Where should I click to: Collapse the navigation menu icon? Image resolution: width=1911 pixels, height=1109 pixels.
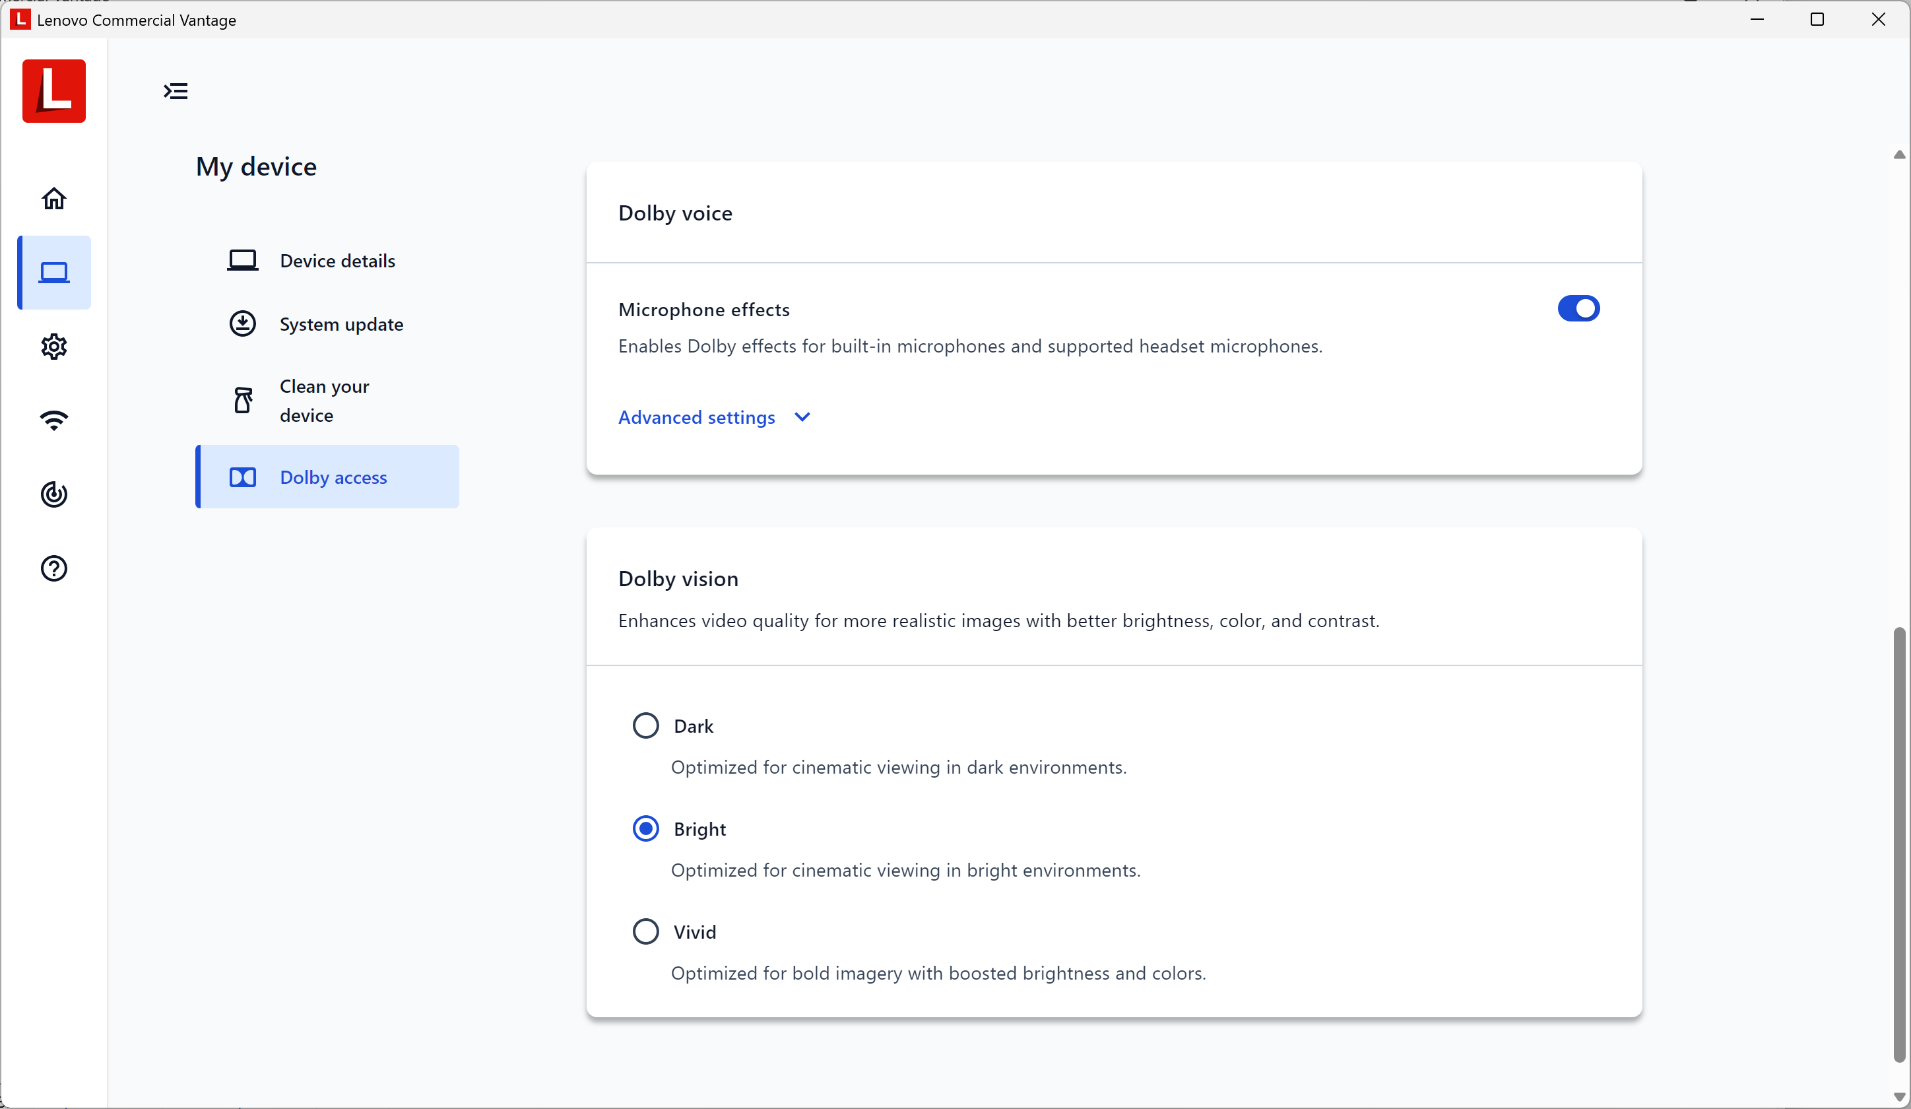176,91
